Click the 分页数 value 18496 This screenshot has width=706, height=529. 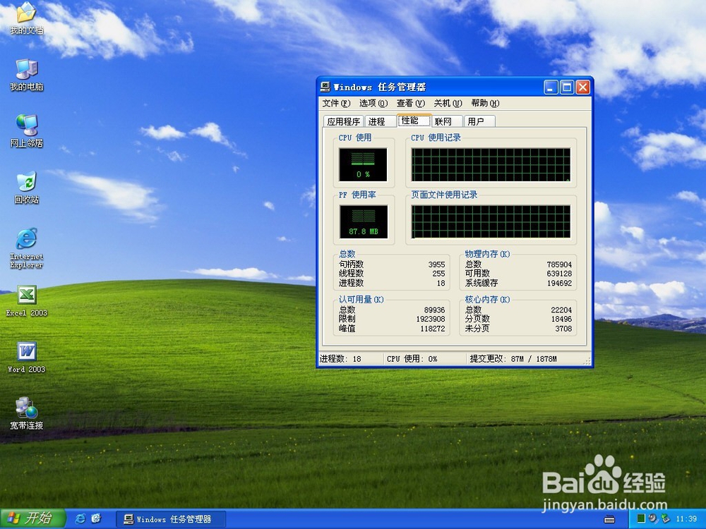(x=561, y=319)
